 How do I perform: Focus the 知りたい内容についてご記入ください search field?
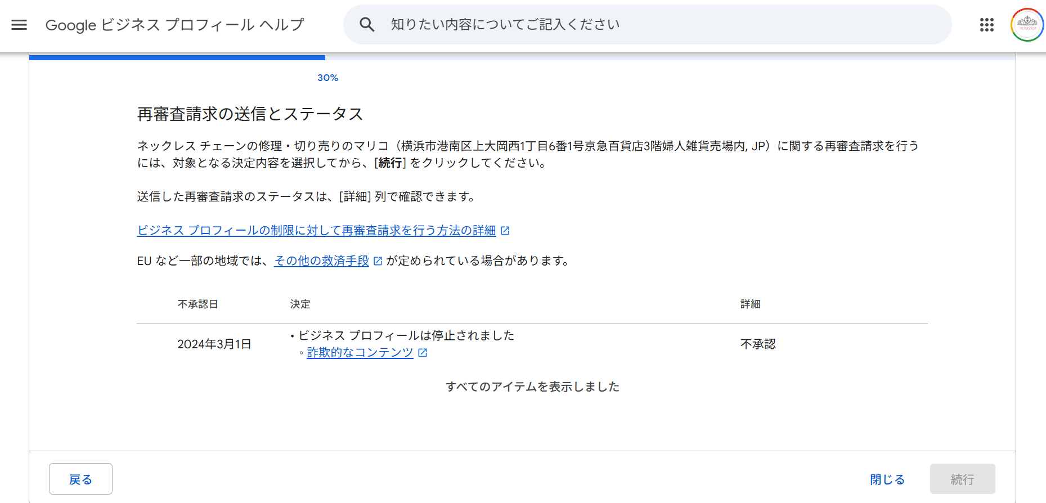[x=647, y=25]
